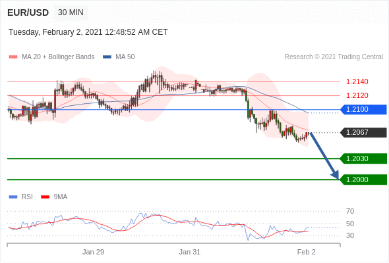Click the EUR/USD chart title
This screenshot has width=389, height=263.
pos(28,12)
